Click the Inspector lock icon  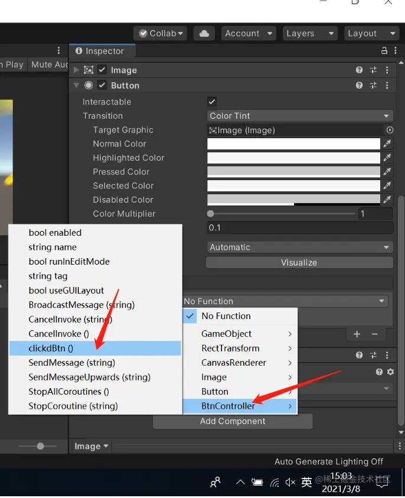[x=384, y=50]
